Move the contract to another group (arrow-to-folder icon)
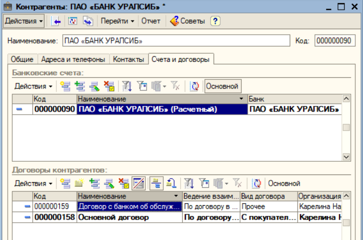Viewport: 363px width, 240px height. click(x=172, y=183)
